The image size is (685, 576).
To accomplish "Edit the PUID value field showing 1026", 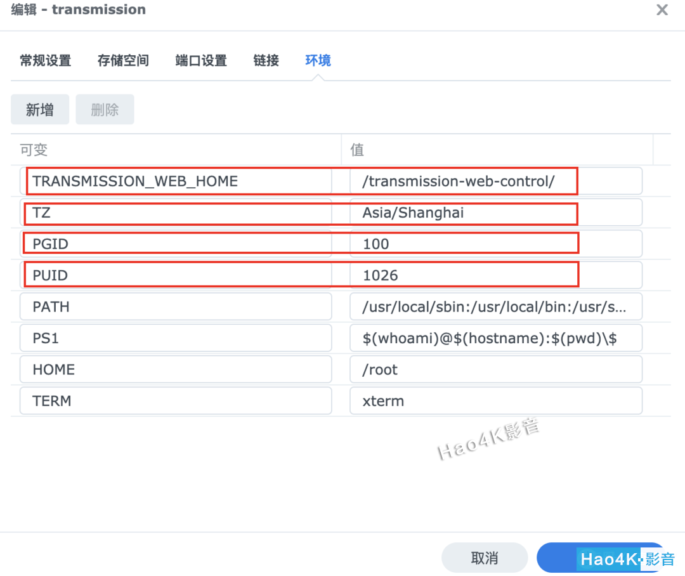I will point(496,275).
